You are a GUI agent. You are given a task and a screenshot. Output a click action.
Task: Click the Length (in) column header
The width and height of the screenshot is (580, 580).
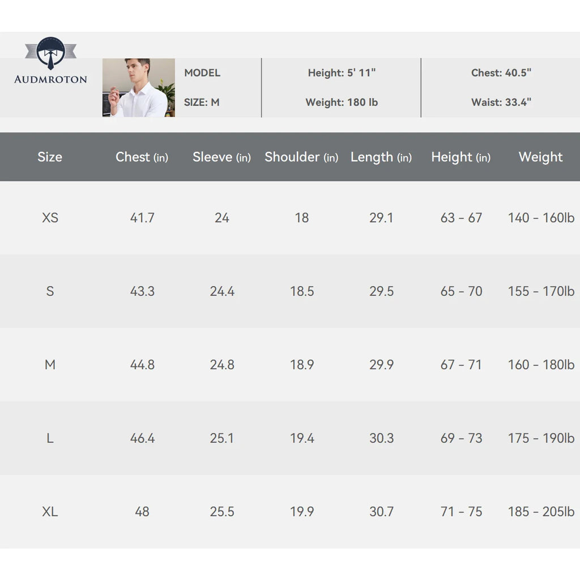tap(381, 157)
